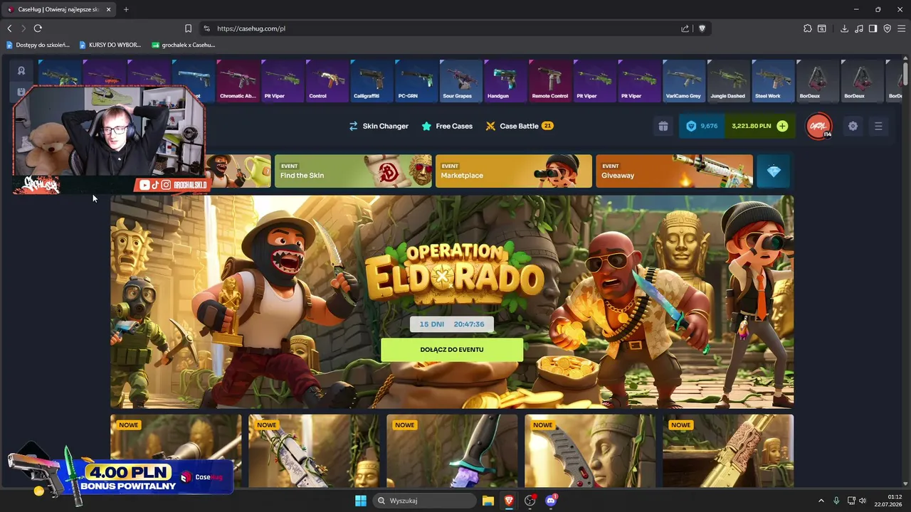Open browser extensions puzzle icon

click(807, 28)
